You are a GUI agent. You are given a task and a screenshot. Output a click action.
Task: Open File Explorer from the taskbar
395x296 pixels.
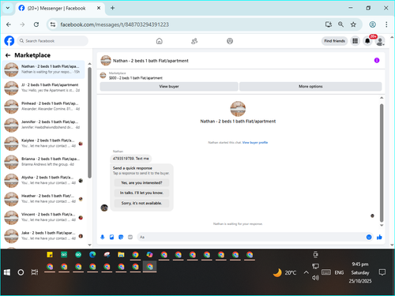click(x=121, y=254)
